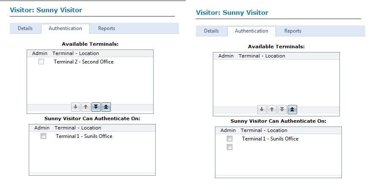Toggle the unlabeled checkbox below Terminal 1
Viewport: 369px width, 190px height.
(x=229, y=147)
